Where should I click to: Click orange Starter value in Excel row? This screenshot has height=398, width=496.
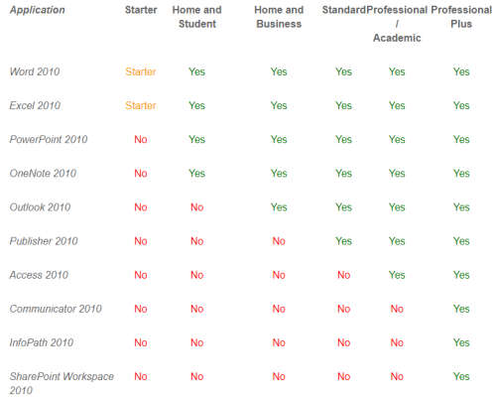pos(141,105)
